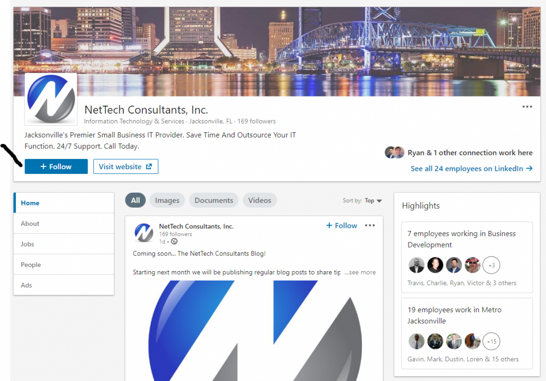Click Gavin's avatar in Metro Jacksonville

click(x=416, y=342)
